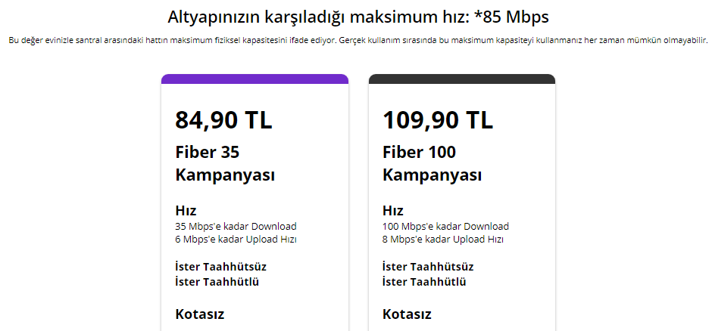The image size is (712, 331).
Task: Click Kotasız label in Fiber 100 card
Action: pos(407,314)
